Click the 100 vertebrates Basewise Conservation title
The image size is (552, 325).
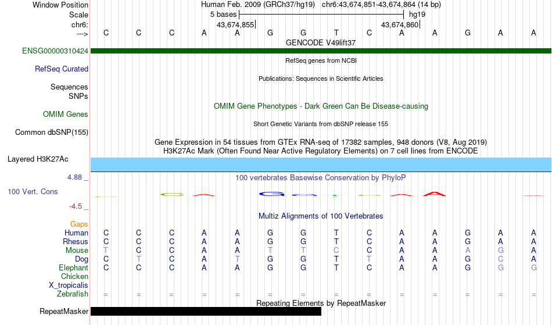point(320,178)
